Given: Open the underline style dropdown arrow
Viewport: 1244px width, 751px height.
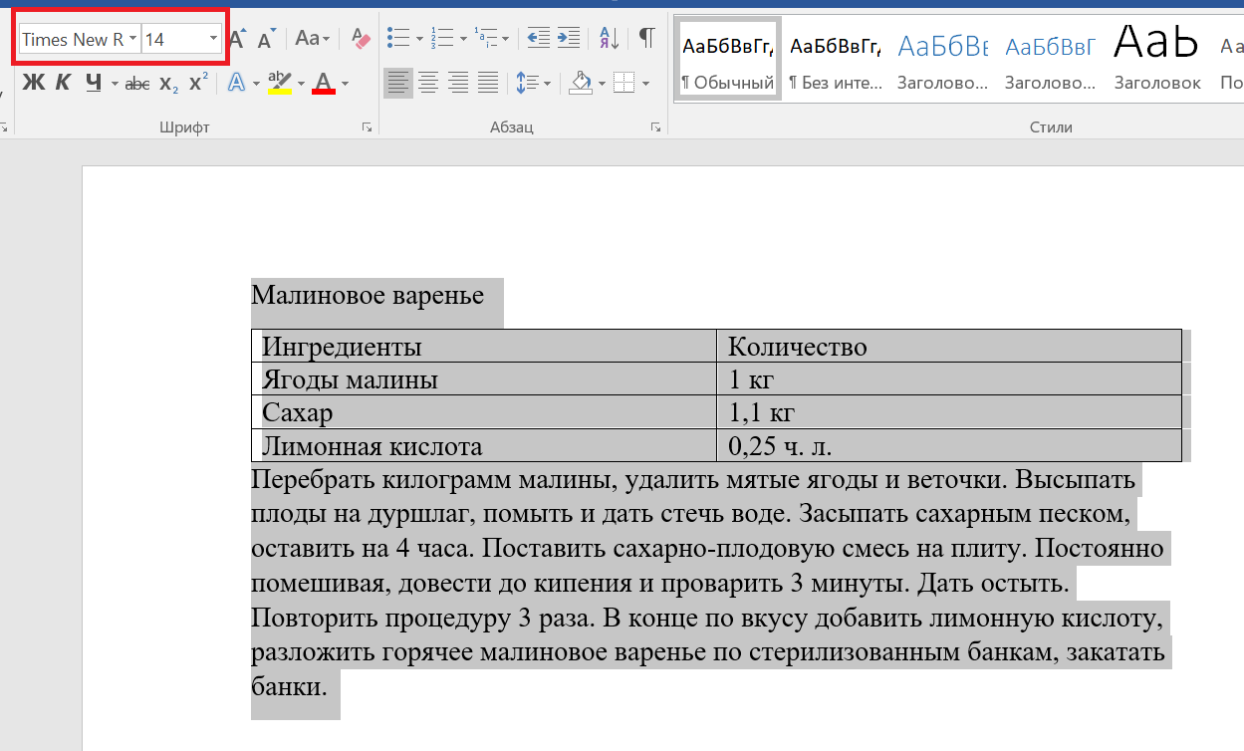Looking at the screenshot, I should pos(115,84).
